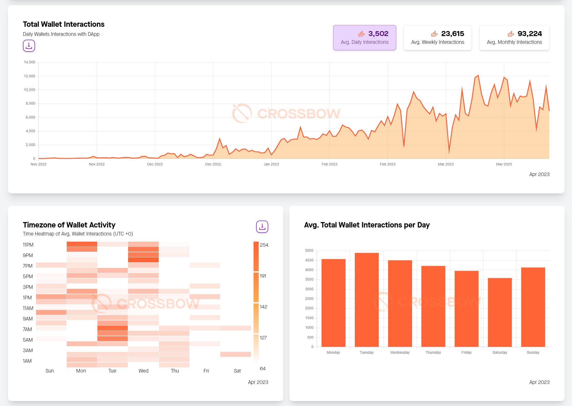Viewport: 572px width, 406px height.
Task: Click chart icon beside 93,224 monthly value
Action: pos(511,34)
